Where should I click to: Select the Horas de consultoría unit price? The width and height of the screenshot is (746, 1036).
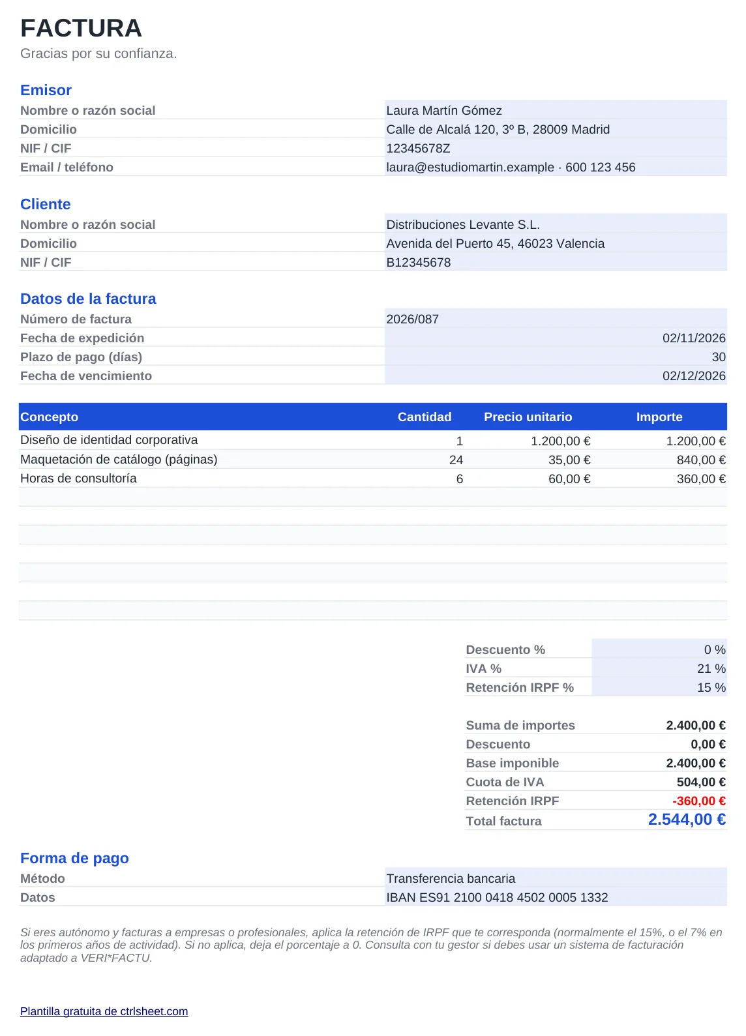569,479
